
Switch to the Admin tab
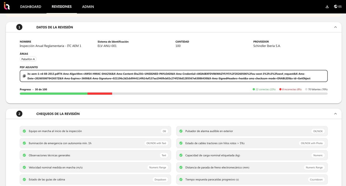[x=88, y=7]
